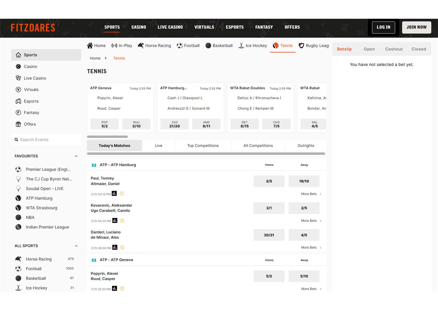Open Indian Premier League favourite

coord(42,227)
